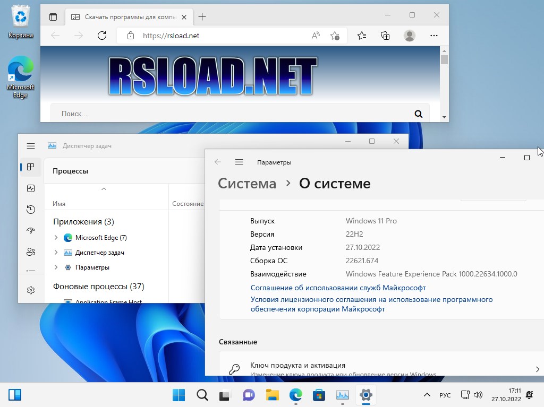Expand Microsoft Edge (7) process group
The width and height of the screenshot is (544, 407).
tap(56, 238)
